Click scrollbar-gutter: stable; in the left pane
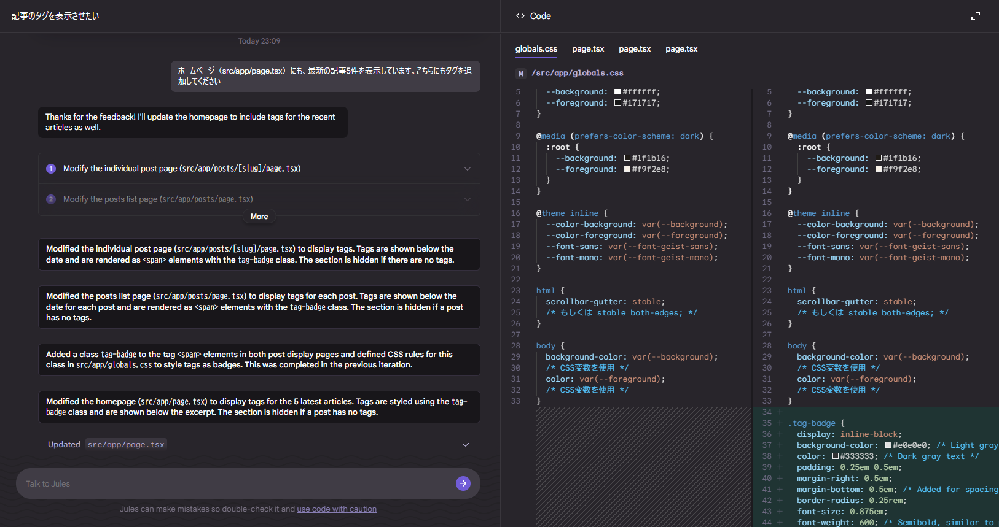Image resolution: width=999 pixels, height=527 pixels. 605,302
